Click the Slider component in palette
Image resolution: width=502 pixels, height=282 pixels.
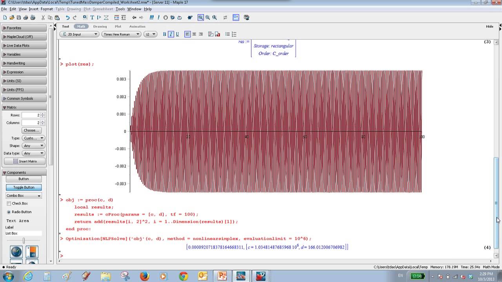24,240
